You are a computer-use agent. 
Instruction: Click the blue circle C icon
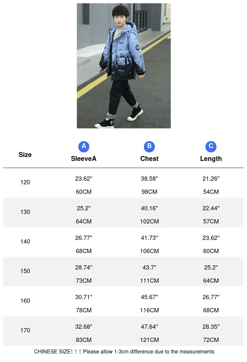pos(211,146)
